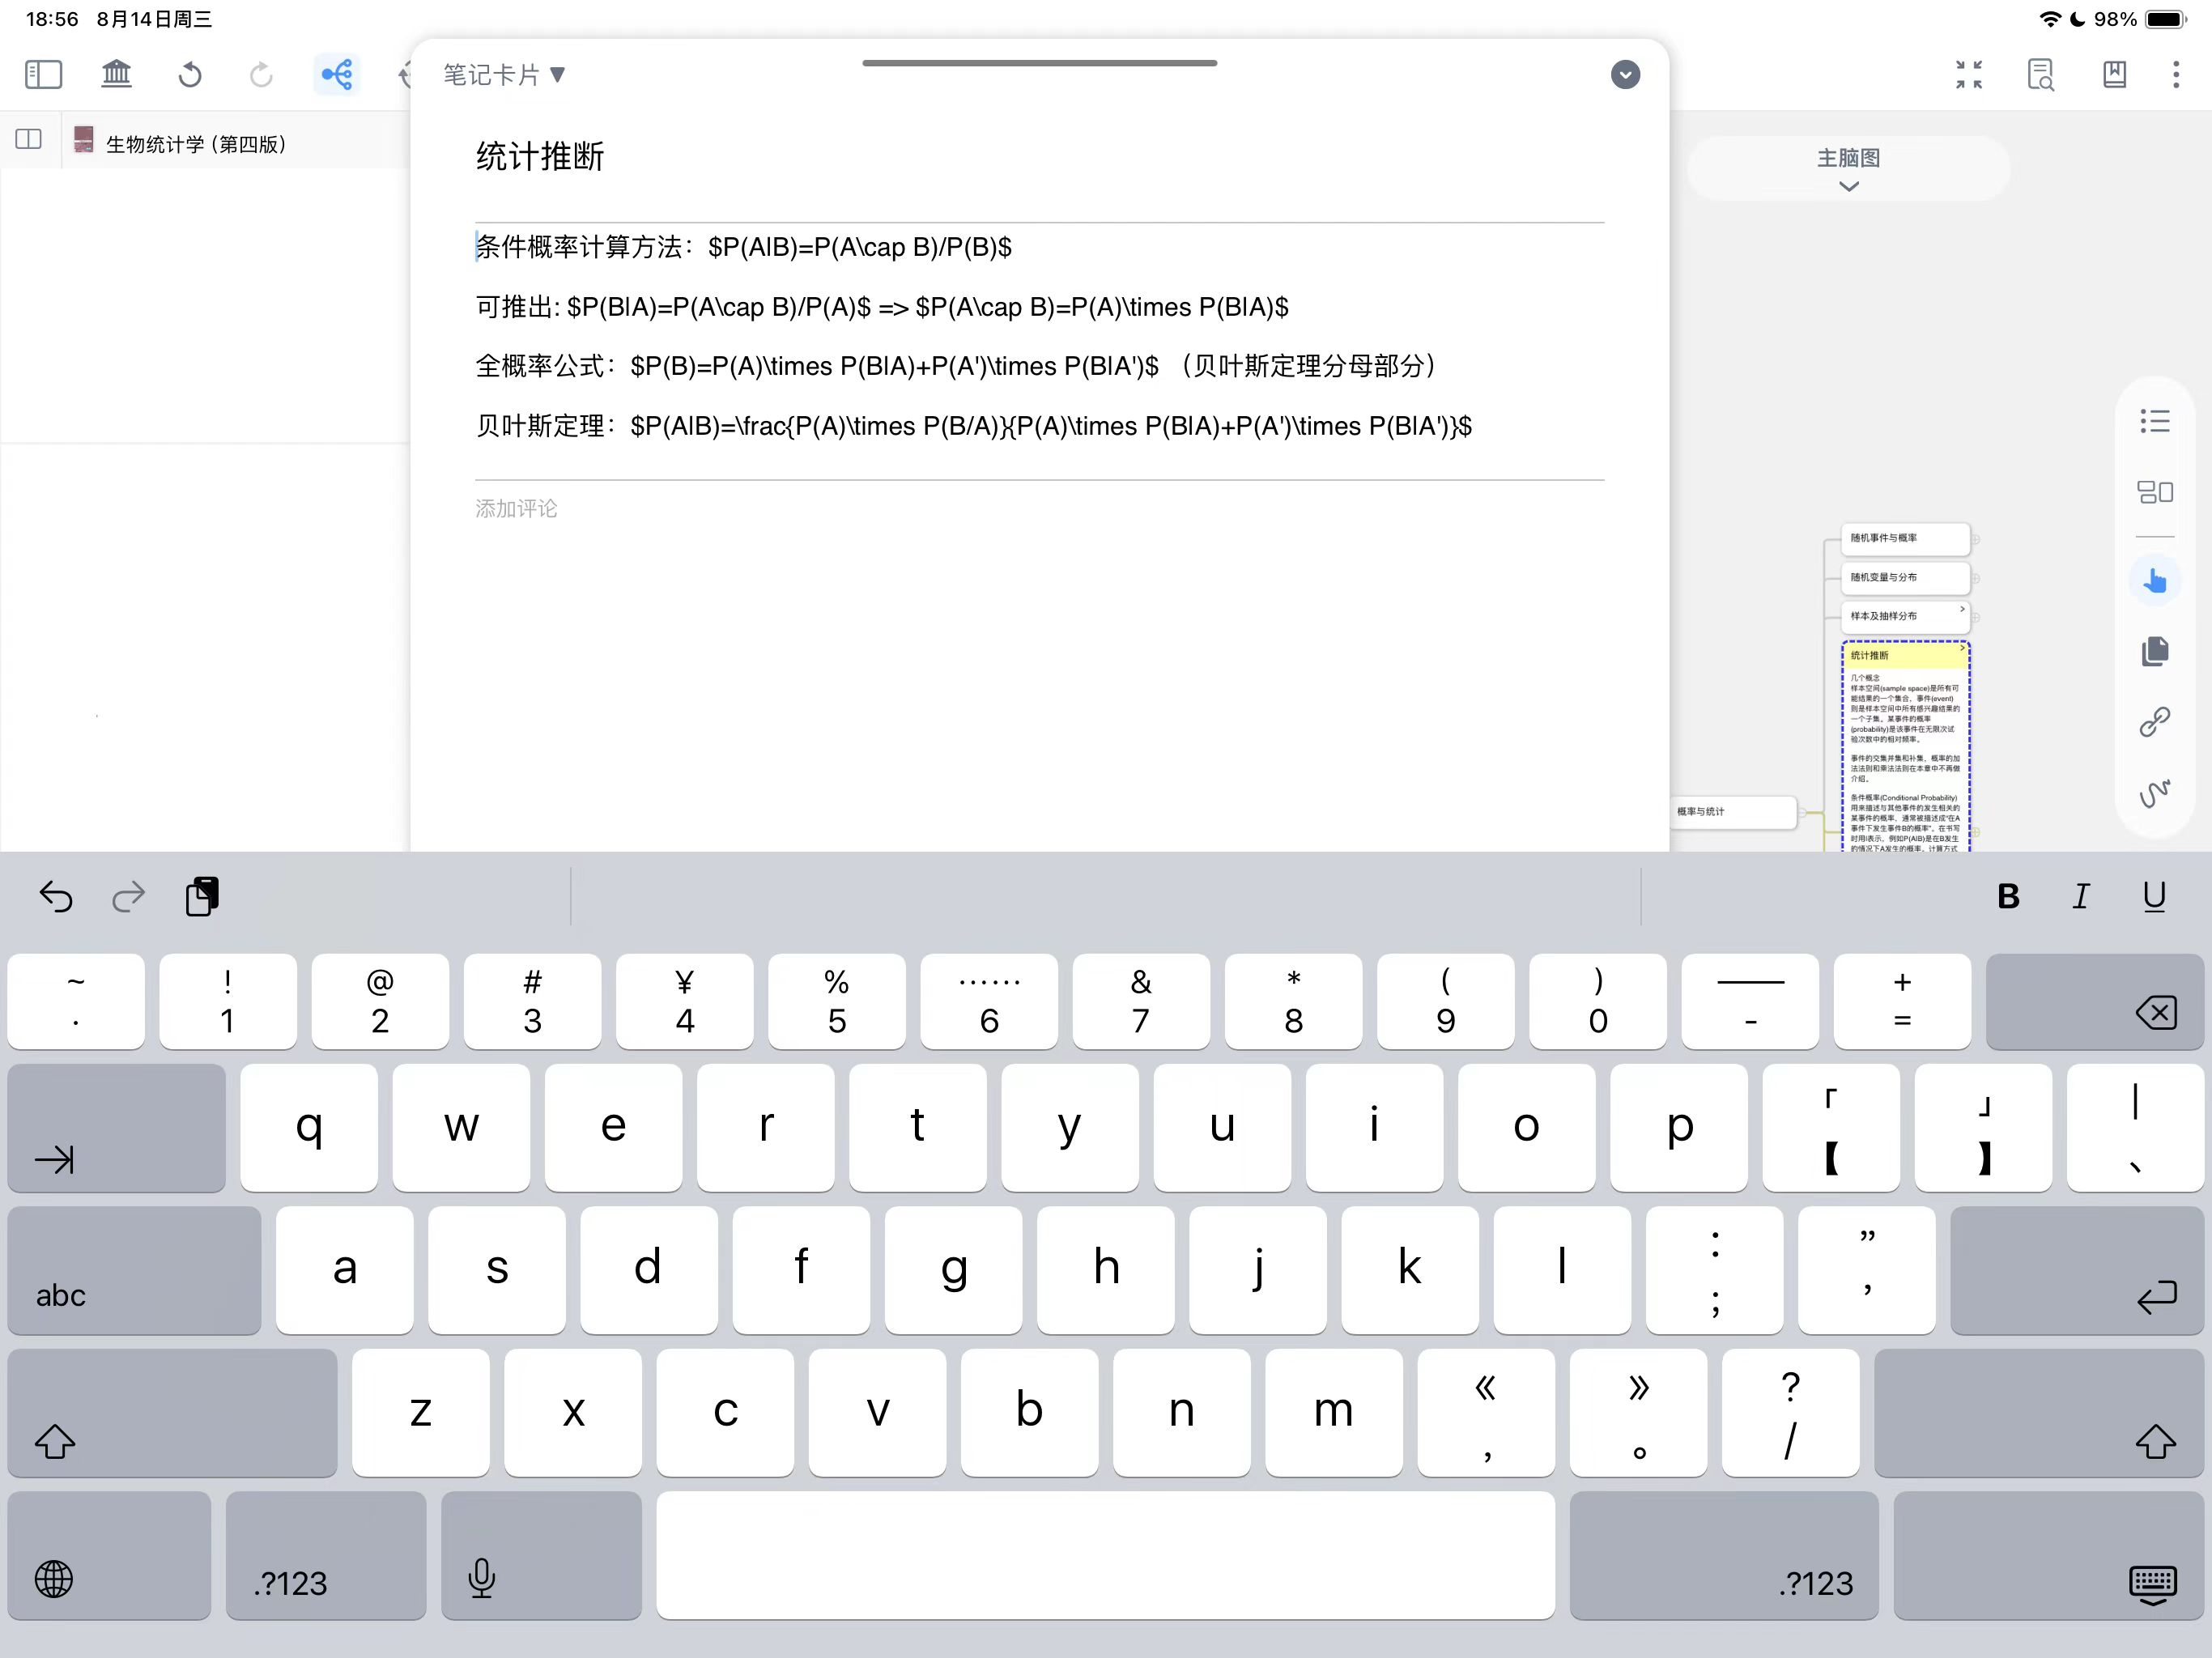Screen dimensions: 2212x1658
Task: Click the undo arrow in top toolbar
Action: click(x=190, y=74)
